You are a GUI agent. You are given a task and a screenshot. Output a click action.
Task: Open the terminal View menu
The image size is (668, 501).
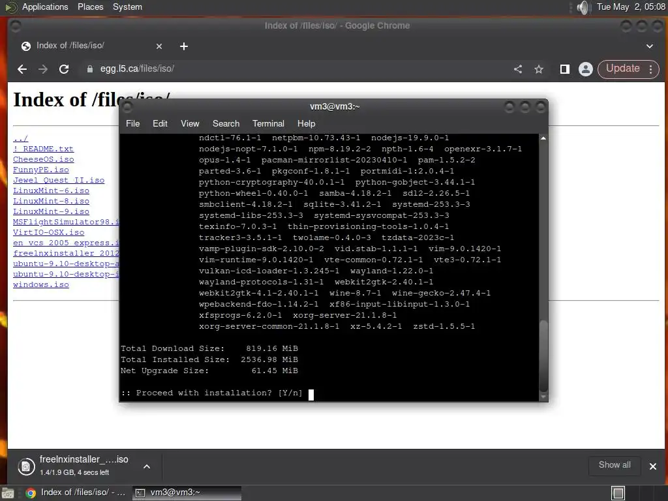(190, 123)
